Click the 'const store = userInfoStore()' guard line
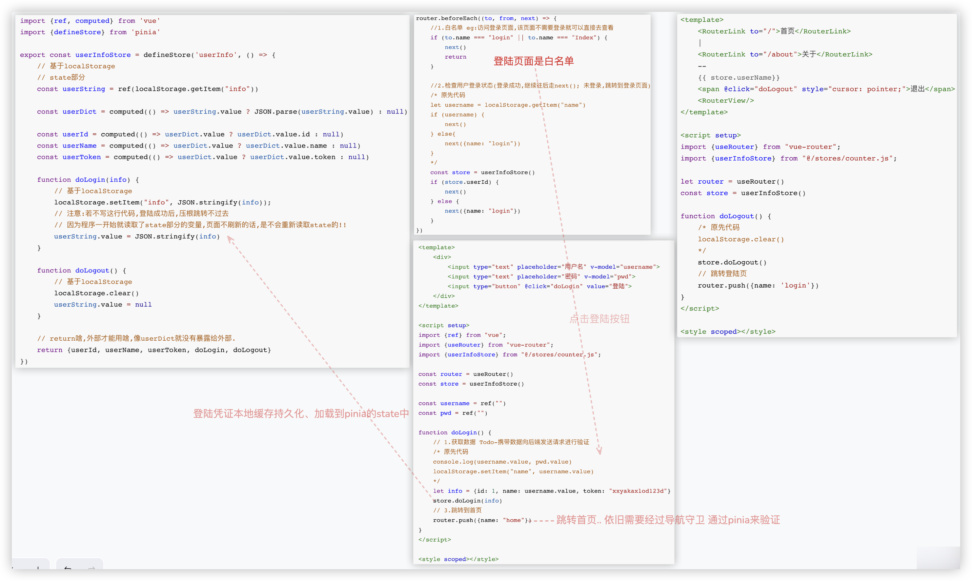 pyautogui.click(x=482, y=172)
